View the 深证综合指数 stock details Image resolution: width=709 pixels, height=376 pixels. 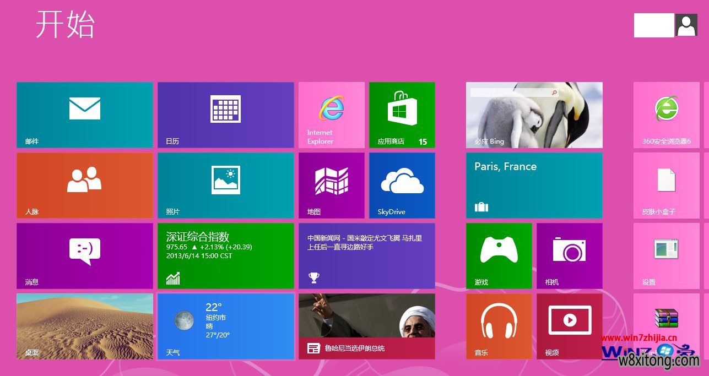(x=226, y=255)
